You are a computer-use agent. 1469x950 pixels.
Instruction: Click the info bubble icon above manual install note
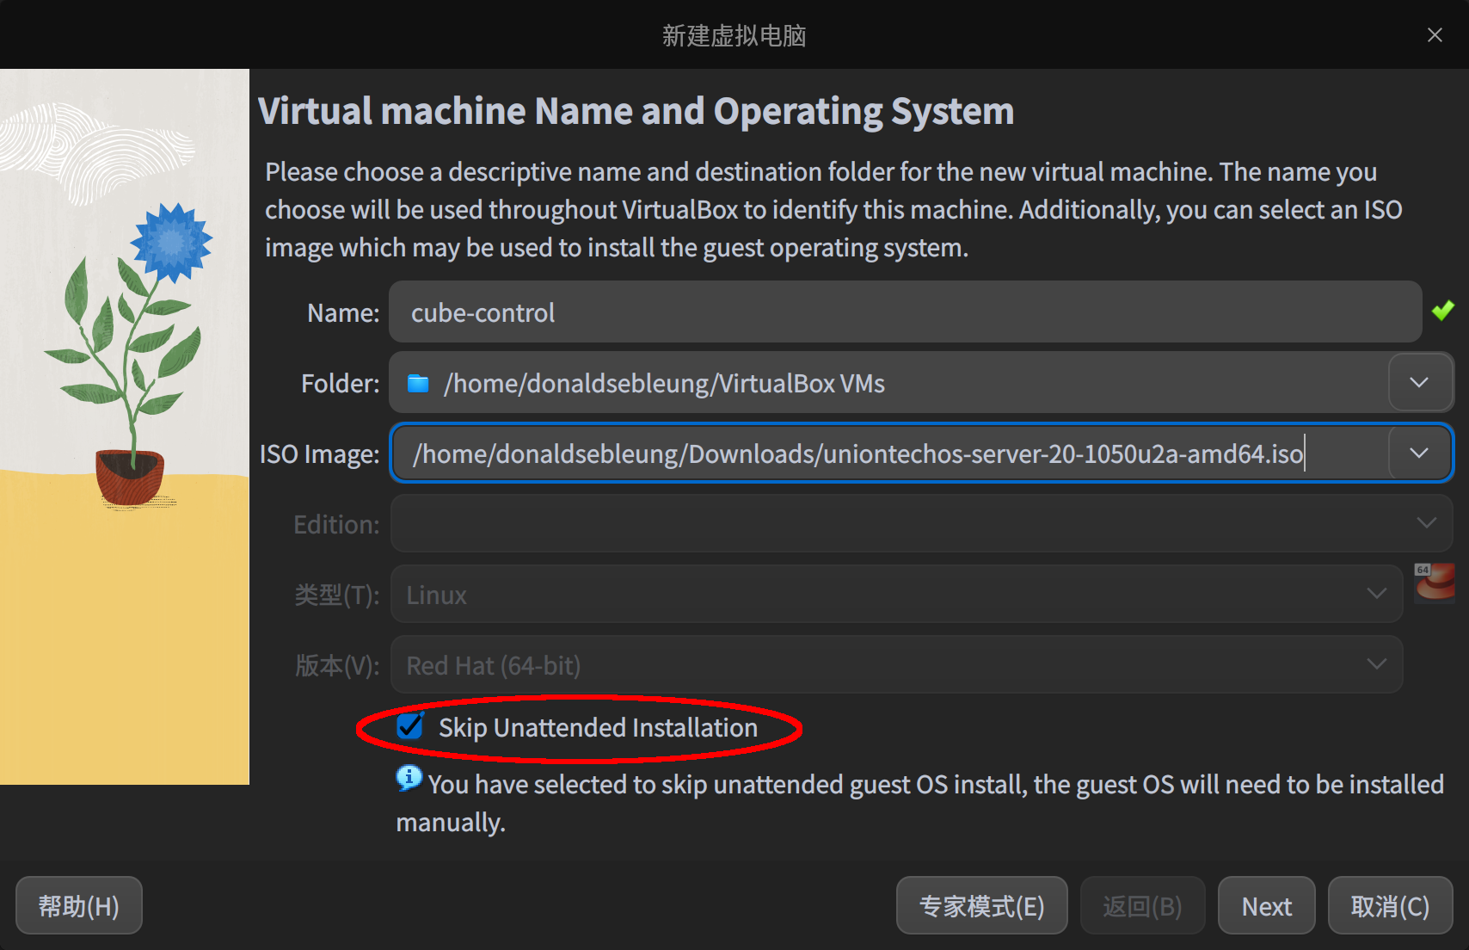409,779
